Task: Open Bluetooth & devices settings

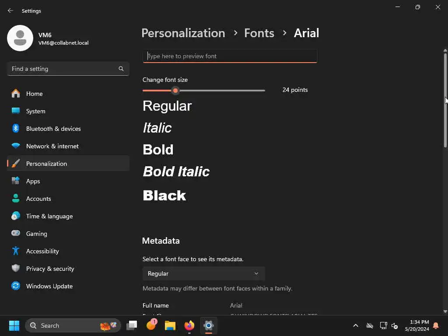Action: click(68, 128)
